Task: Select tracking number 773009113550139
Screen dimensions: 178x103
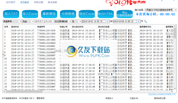Action: tap(46, 68)
